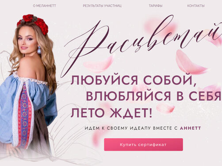Image resolution: width=222 pixels, height=166 pixels.
Task: Open the О МЕЛАННЕТТ menu item
Action: pyautogui.click(x=44, y=6)
